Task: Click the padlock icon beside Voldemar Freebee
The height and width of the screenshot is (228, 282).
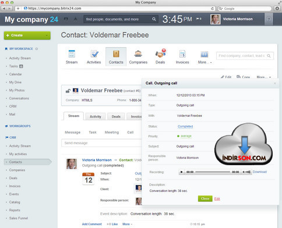Action: 68,91
